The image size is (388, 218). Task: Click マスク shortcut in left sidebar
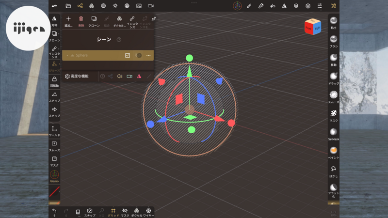click(x=54, y=161)
